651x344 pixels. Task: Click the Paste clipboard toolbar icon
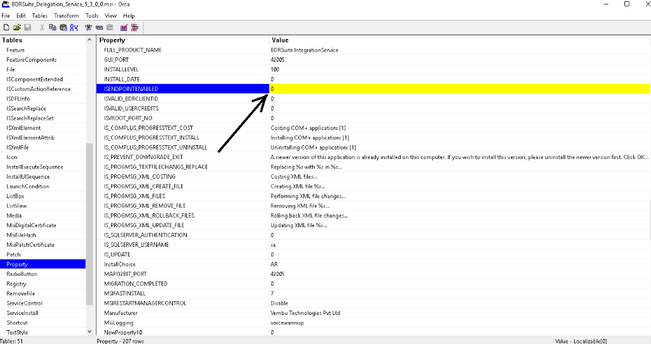(x=63, y=27)
